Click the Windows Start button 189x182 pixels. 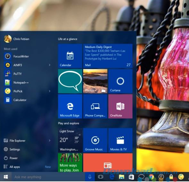6,177
